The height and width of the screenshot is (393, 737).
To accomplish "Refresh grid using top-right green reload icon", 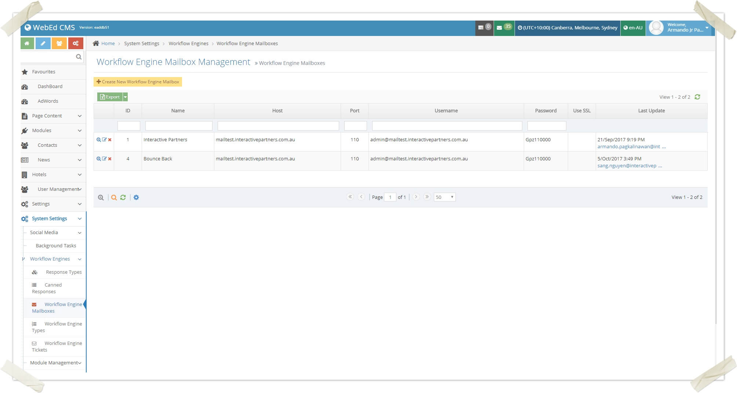I will 697,97.
